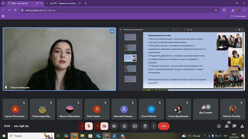Show hidden system tray icons
This screenshot has height=139, width=248.
(x=205, y=136)
